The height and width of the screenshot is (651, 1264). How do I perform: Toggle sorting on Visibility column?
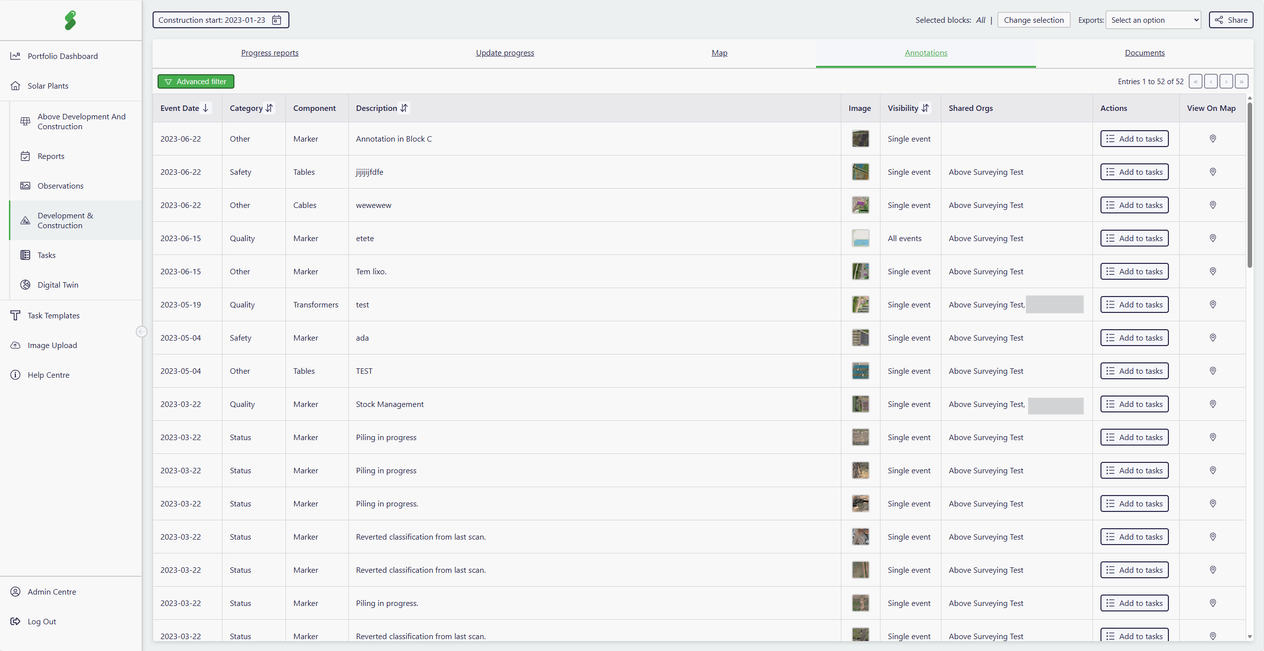pyautogui.click(x=925, y=108)
